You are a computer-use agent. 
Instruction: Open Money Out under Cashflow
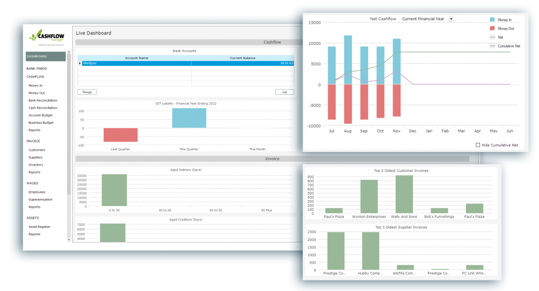tap(36, 93)
